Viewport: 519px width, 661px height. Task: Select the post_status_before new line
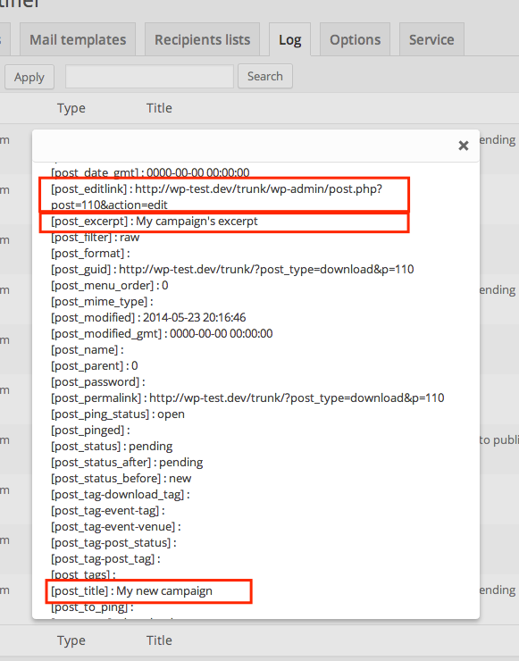click(x=121, y=479)
